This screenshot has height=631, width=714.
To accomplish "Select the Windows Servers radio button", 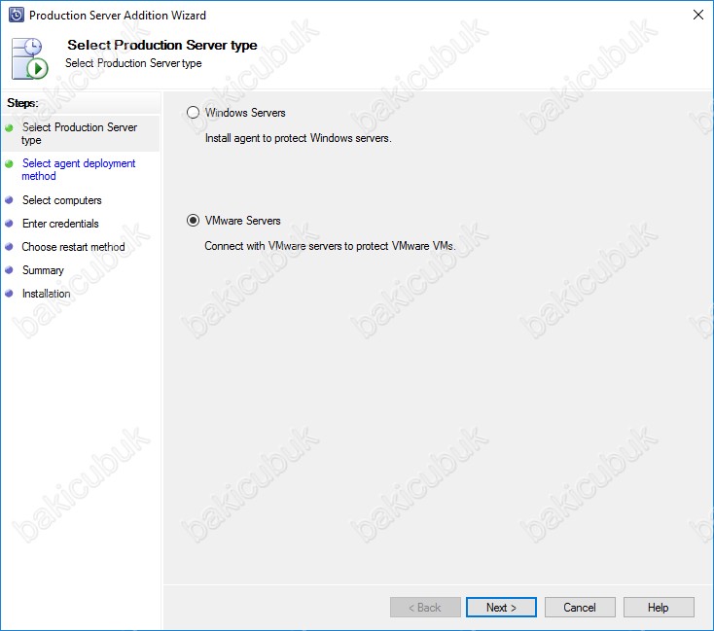I will [x=193, y=113].
